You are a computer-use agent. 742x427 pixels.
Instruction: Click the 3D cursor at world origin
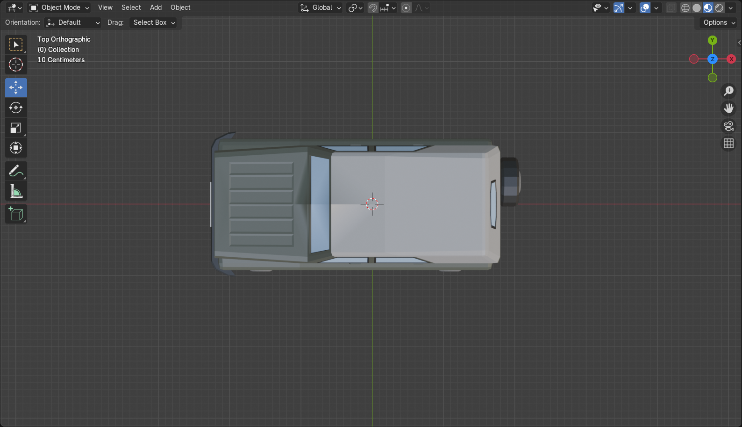[x=372, y=204]
